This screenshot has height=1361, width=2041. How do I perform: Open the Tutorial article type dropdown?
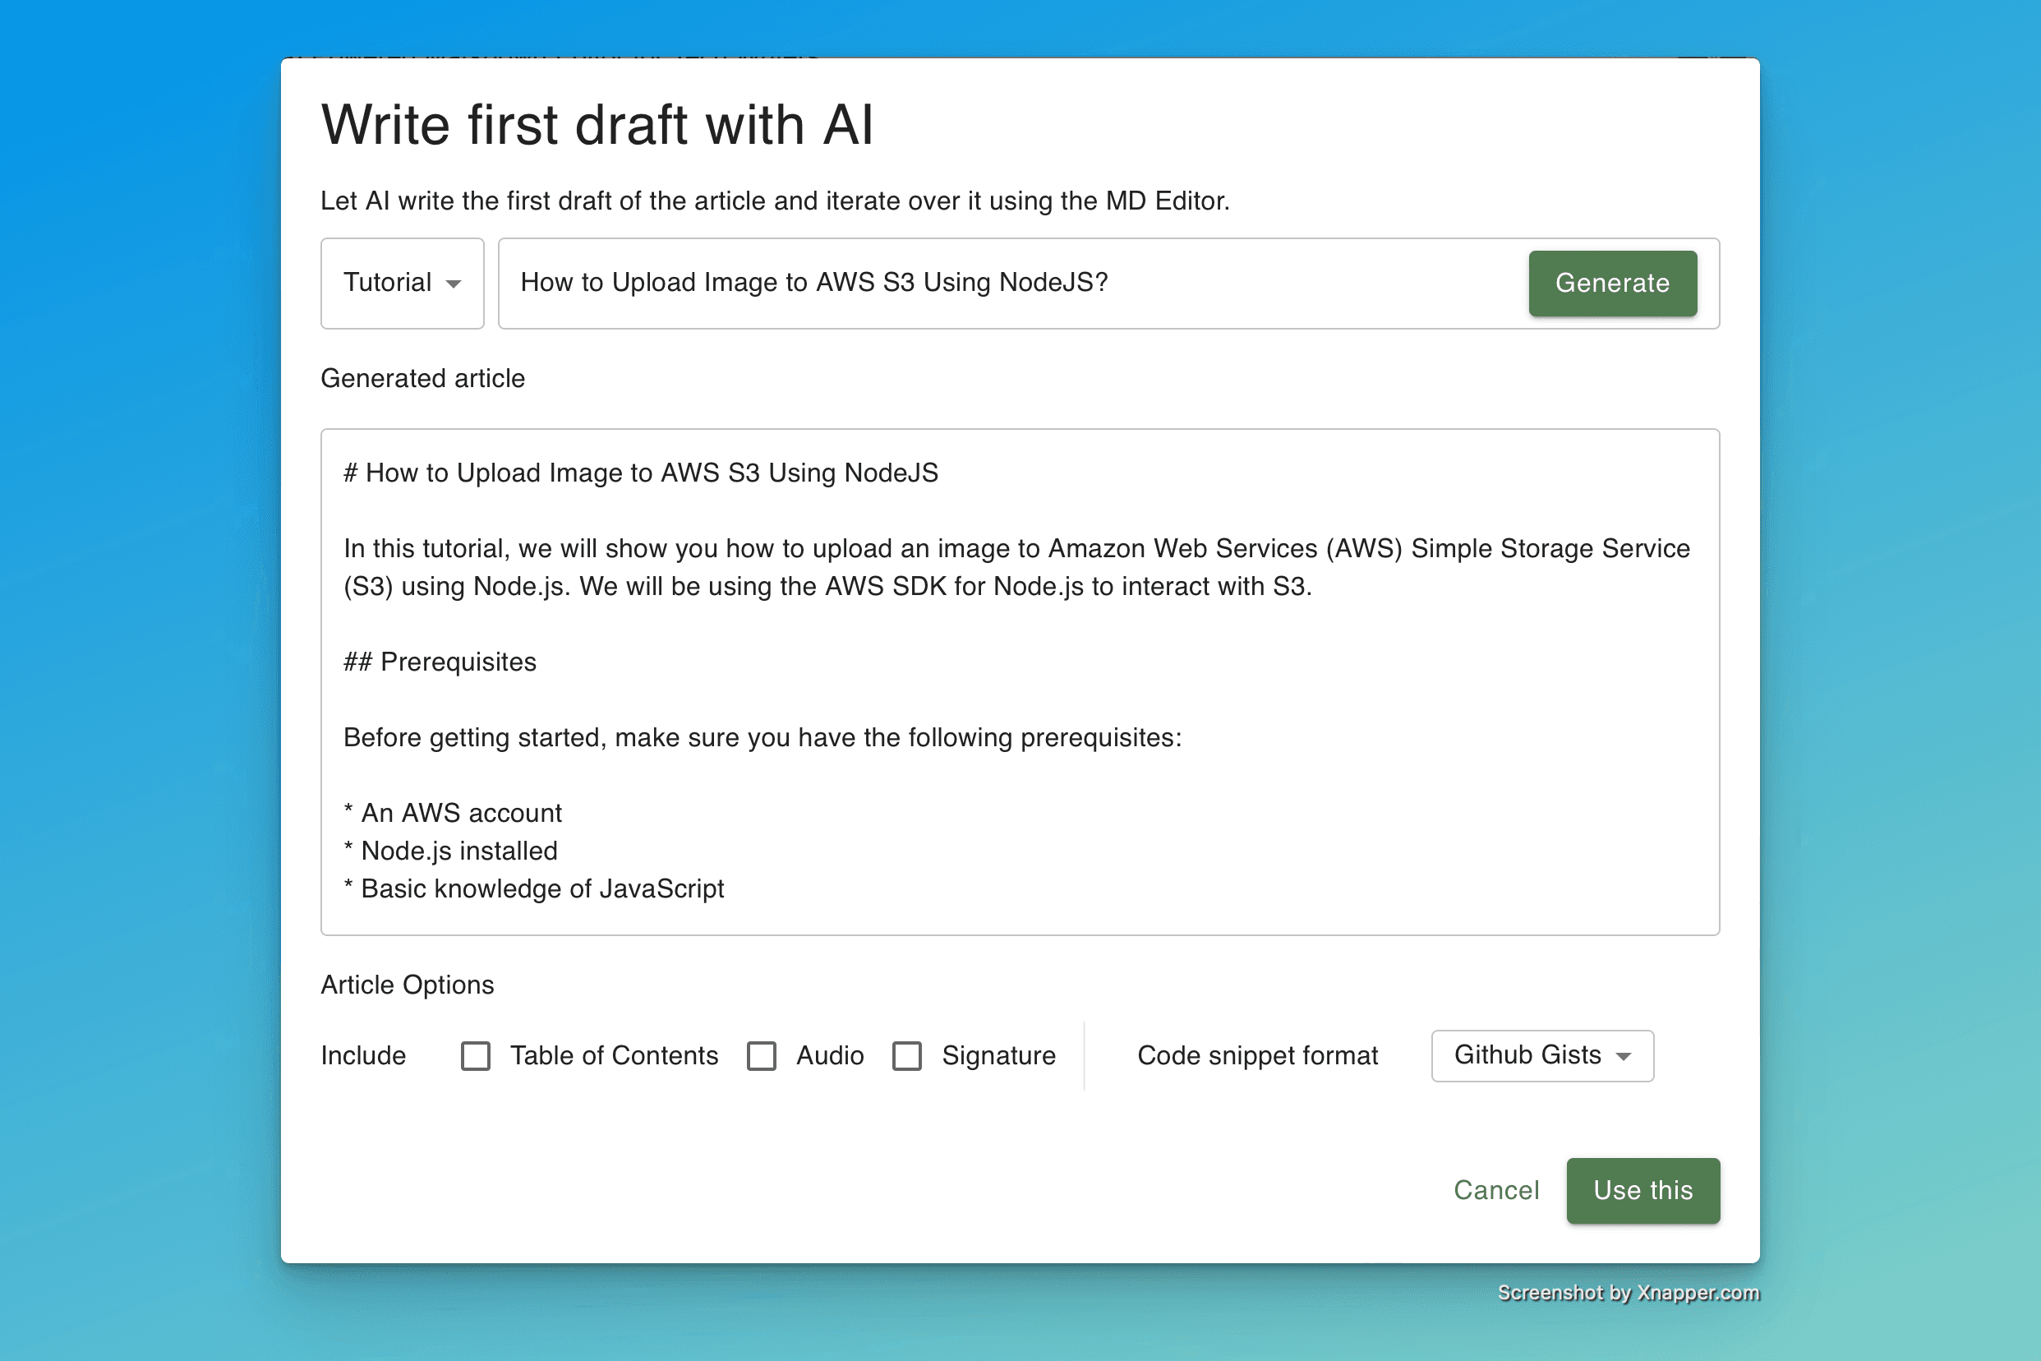[402, 283]
